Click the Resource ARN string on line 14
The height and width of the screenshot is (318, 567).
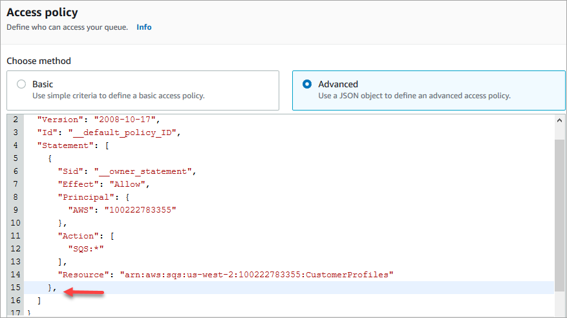pyautogui.click(x=257, y=275)
